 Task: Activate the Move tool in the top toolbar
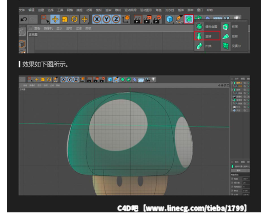[55, 19]
